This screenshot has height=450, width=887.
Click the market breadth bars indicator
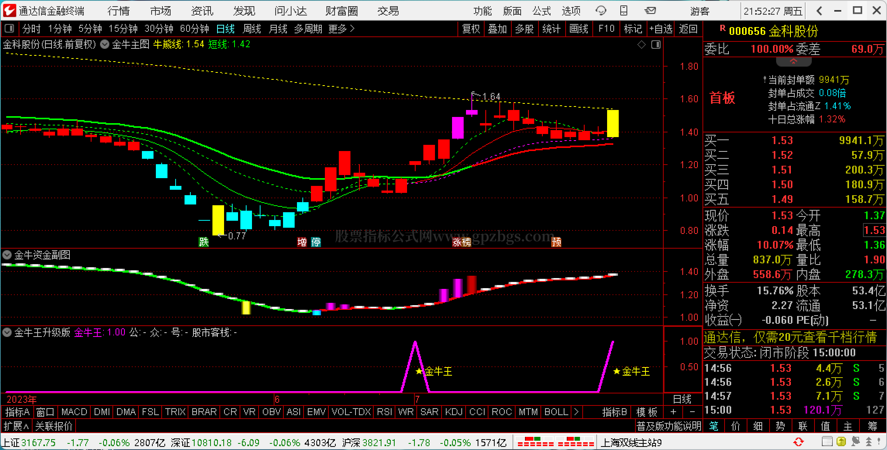(x=556, y=442)
